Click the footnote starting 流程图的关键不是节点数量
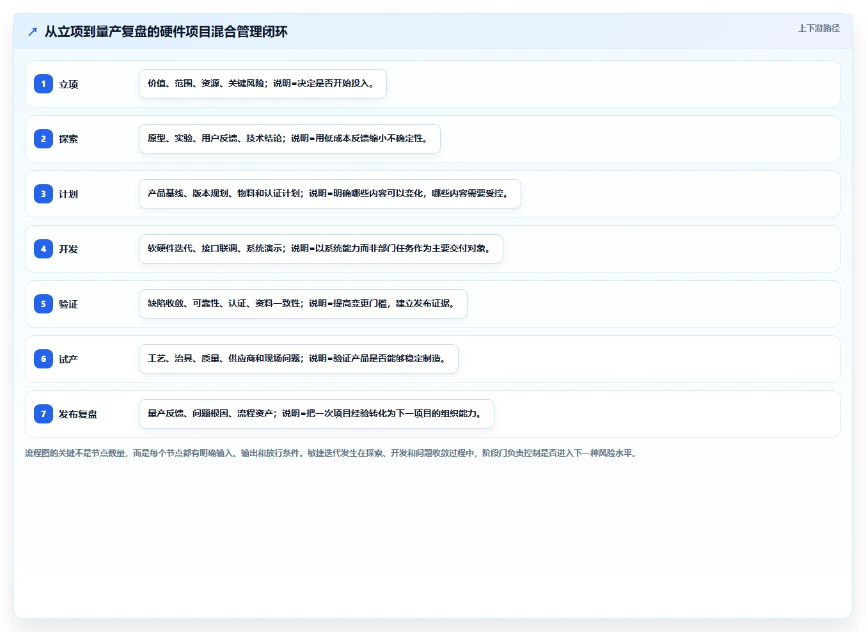This screenshot has width=866, height=632. [x=332, y=453]
